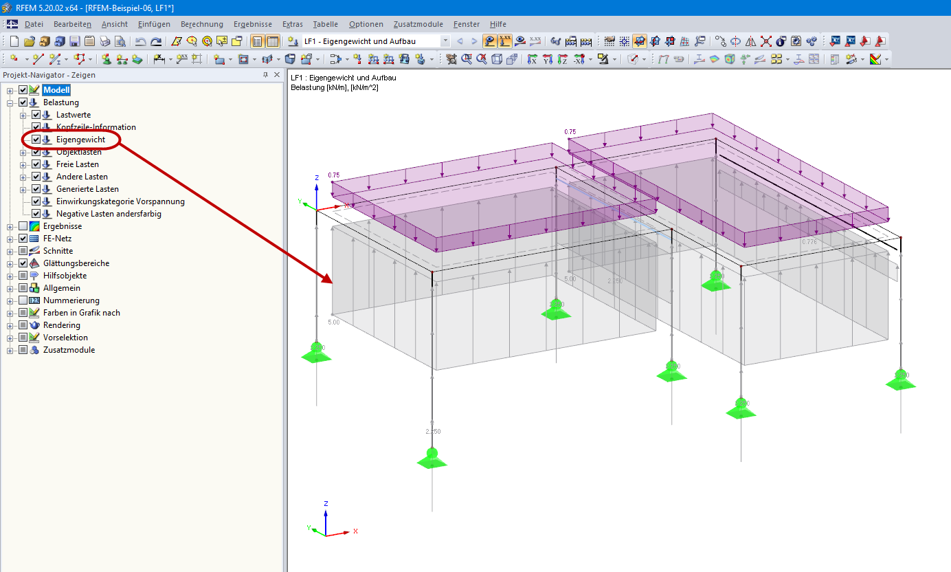Viewport: 951px width, 572px height.
Task: View in Z direction
Action: [563, 59]
